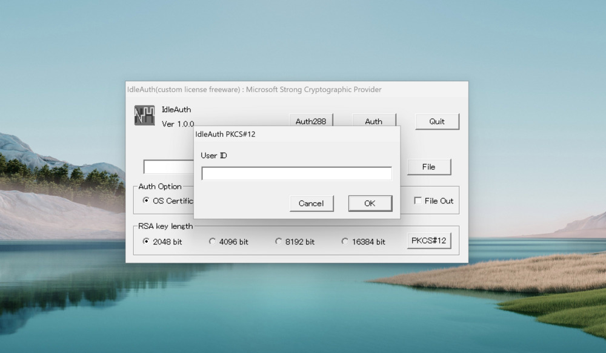
Task: Quit the IdleAuth application
Action: [437, 121]
